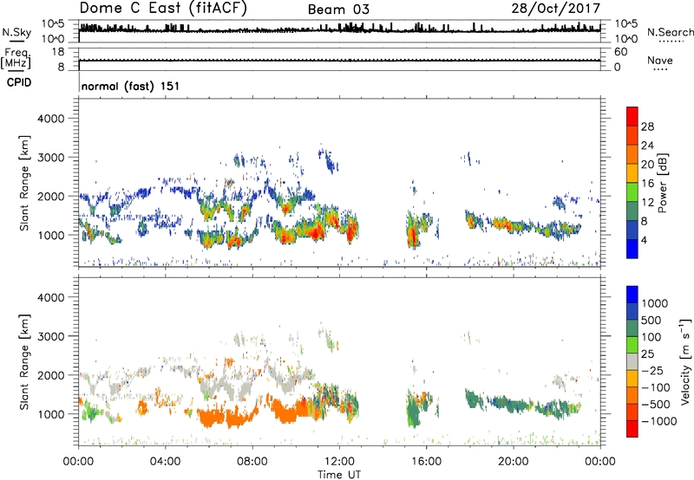This screenshot has width=694, height=480.
Task: Click the 'Nave' legend label
Action: pyautogui.click(x=659, y=60)
